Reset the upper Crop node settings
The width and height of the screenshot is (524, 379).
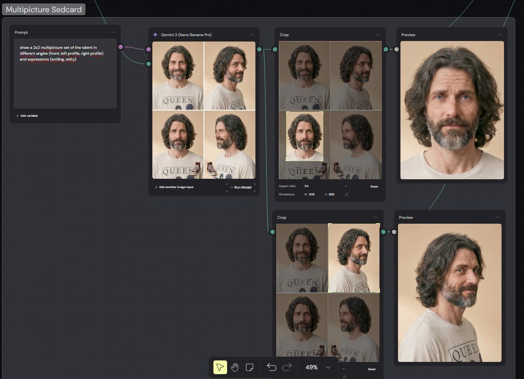point(374,187)
